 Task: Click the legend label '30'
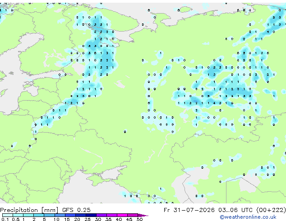pos(98,219)
